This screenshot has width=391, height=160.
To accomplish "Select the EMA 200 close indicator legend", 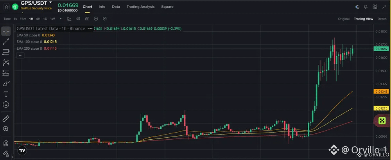I will coord(29,49).
